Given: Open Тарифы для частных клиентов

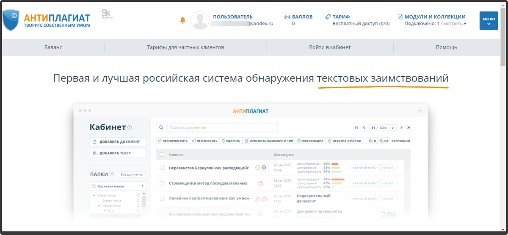Looking at the screenshot, I should [x=185, y=47].
